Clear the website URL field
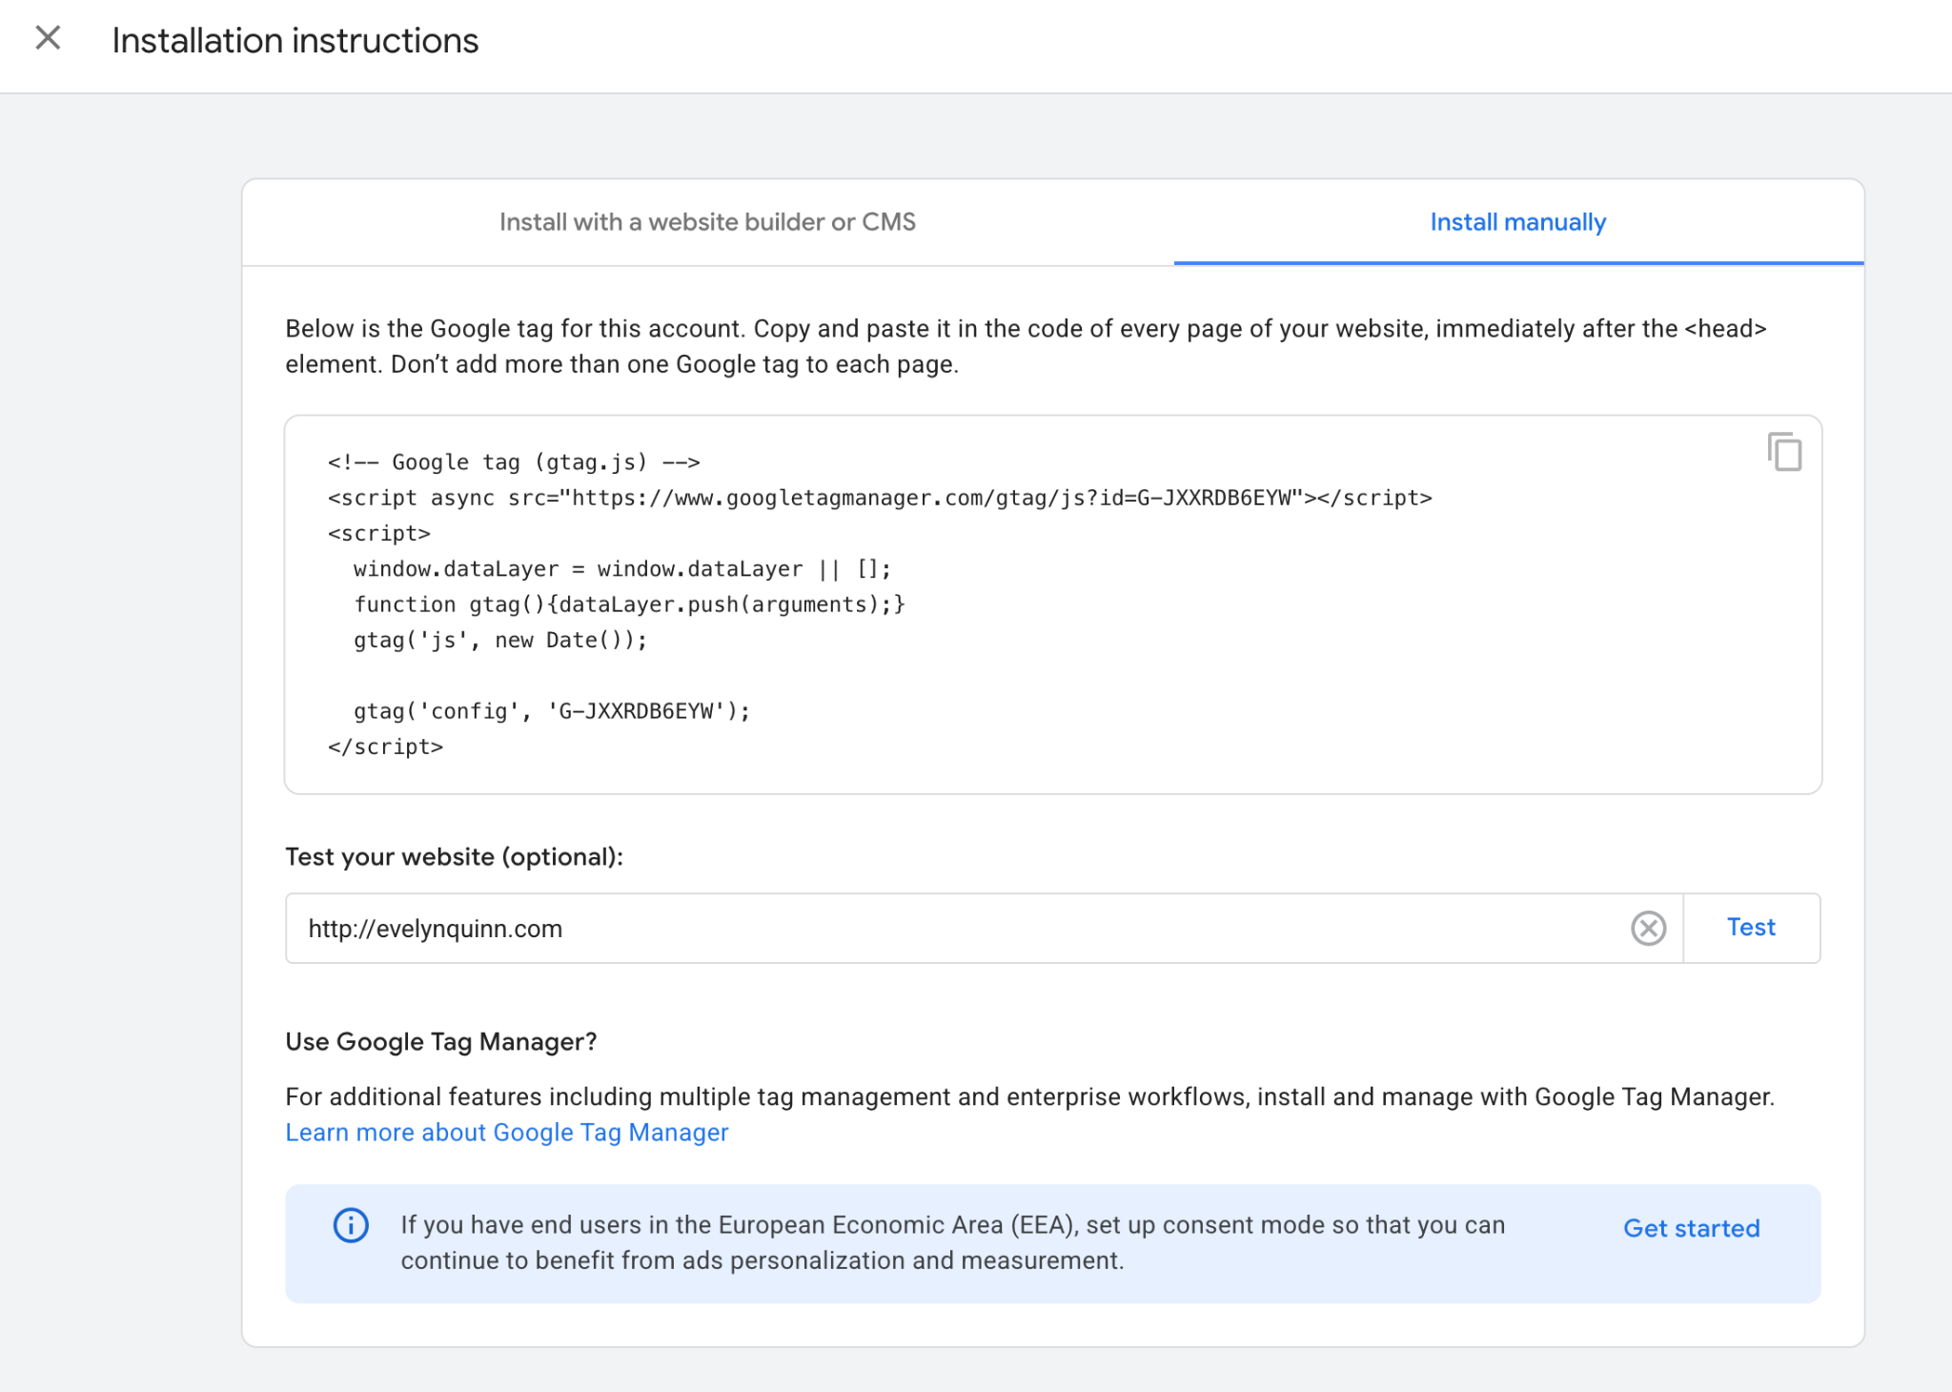This screenshot has height=1392, width=1952. [1648, 928]
